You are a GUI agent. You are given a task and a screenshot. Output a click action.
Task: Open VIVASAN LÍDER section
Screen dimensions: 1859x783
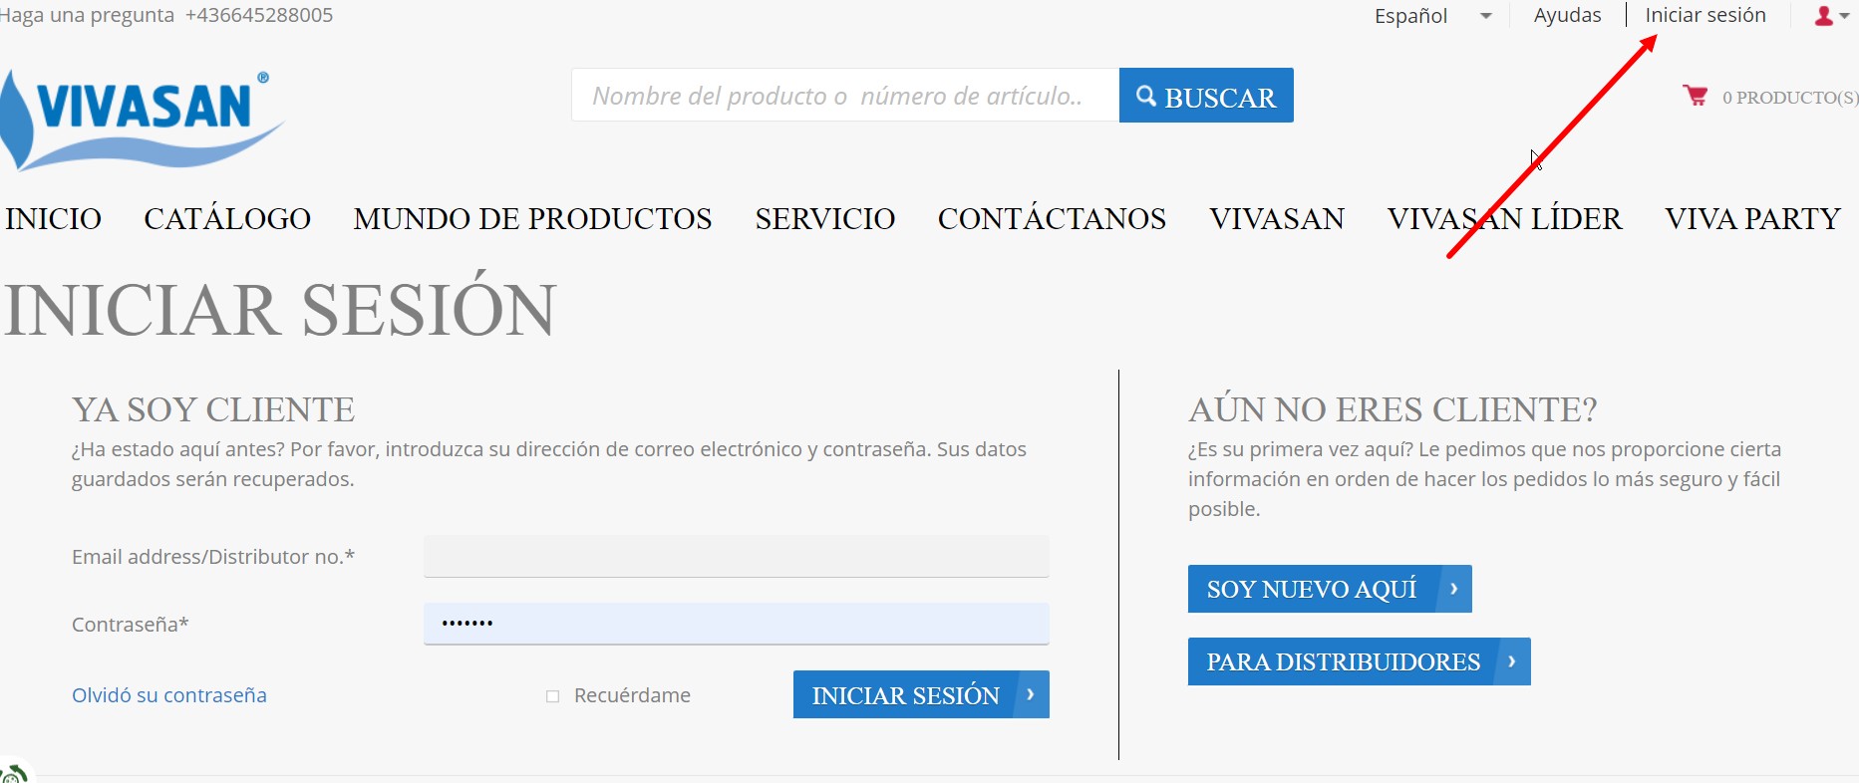[x=1505, y=219]
